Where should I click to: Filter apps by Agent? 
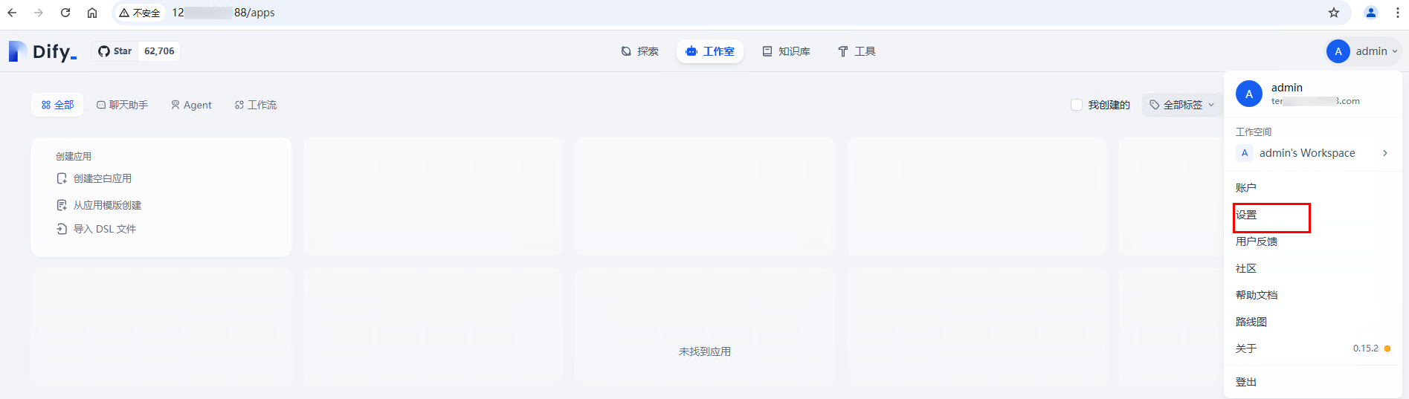coord(191,105)
